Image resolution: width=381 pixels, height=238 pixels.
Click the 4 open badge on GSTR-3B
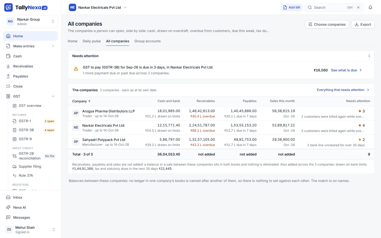pyautogui.click(x=49, y=130)
